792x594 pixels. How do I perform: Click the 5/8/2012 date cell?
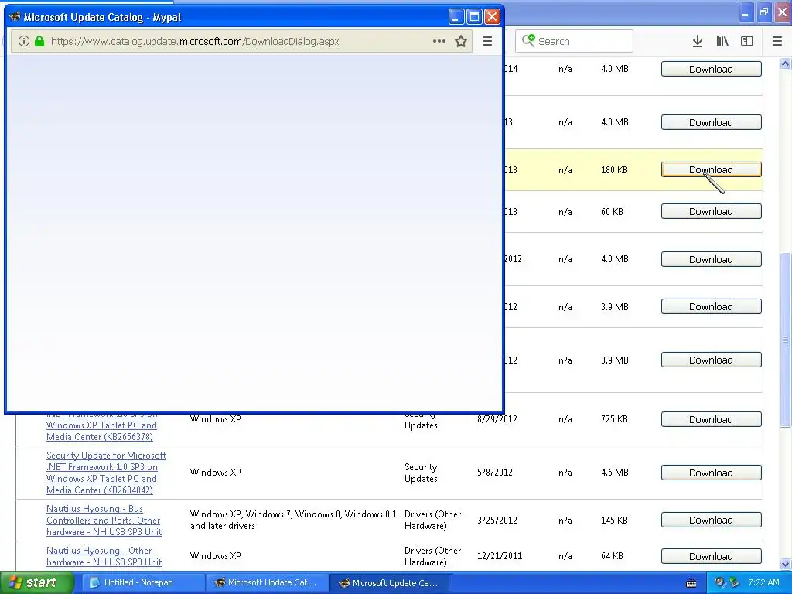[x=494, y=473]
